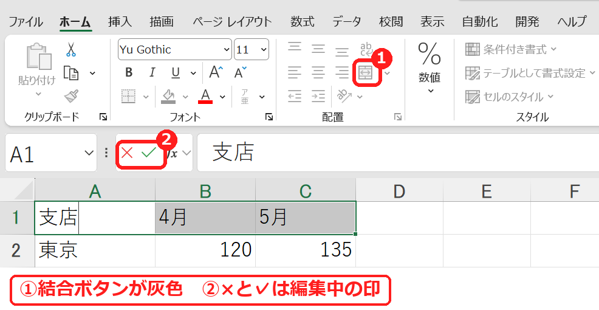
Task: Open the ファイル tab
Action: [26, 22]
